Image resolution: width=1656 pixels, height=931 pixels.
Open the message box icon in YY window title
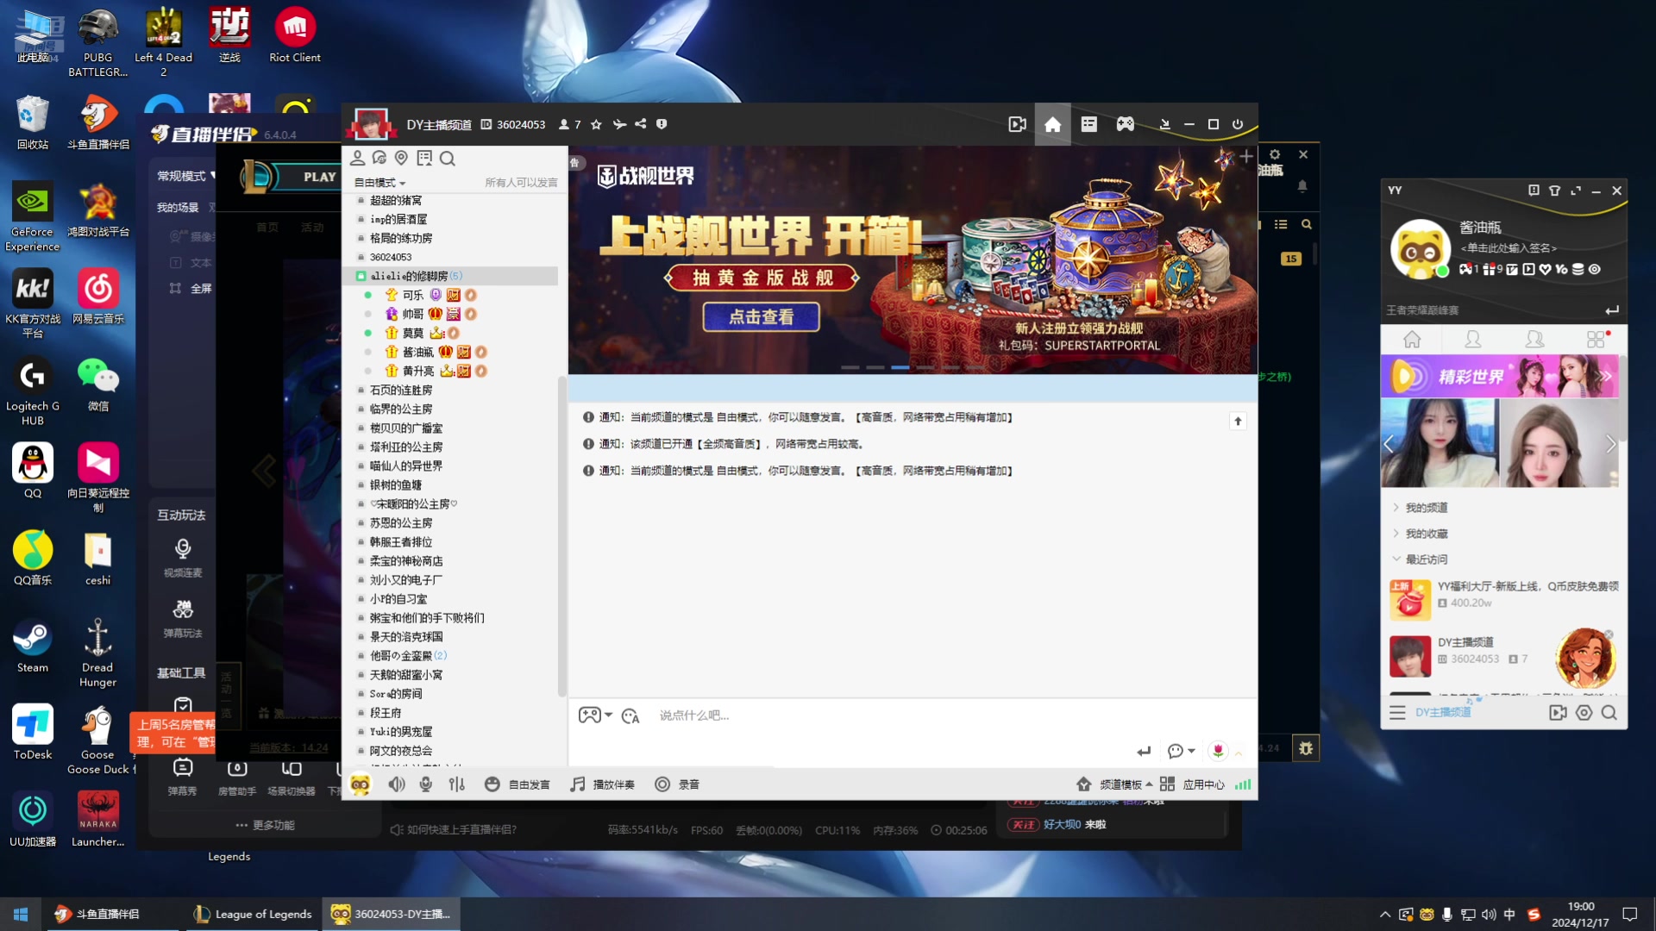[1534, 191]
